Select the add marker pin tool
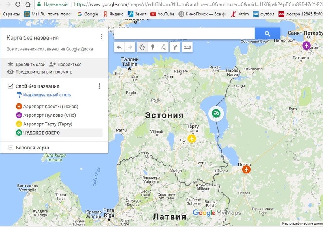 coord(152,47)
